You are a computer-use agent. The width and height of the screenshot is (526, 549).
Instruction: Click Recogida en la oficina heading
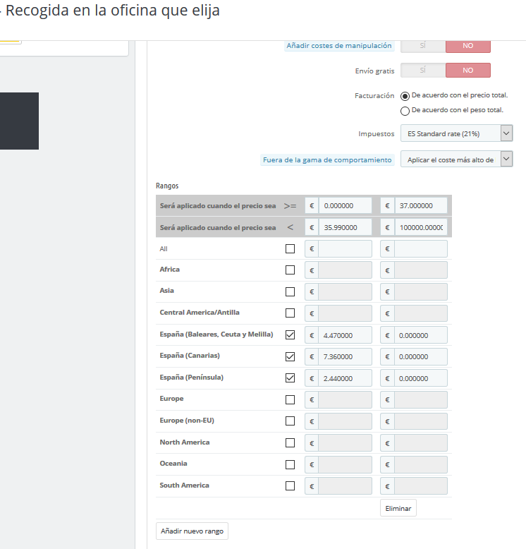[113, 11]
